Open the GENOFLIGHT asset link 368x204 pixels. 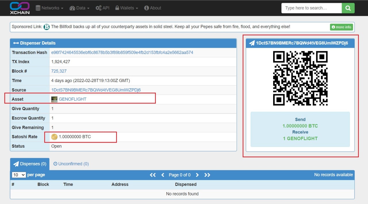click(72, 99)
